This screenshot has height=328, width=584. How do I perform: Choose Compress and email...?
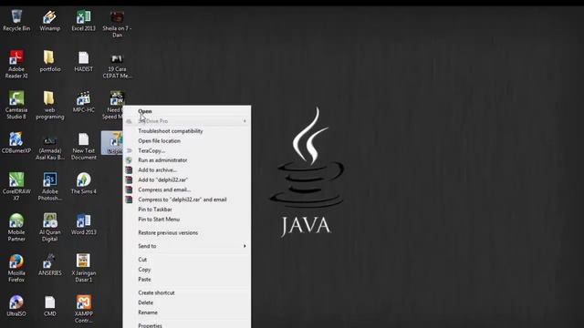click(187, 190)
